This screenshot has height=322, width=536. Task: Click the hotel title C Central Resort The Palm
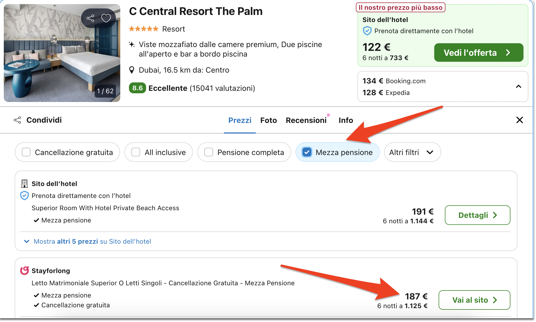pos(196,11)
